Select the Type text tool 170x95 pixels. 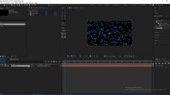(22, 5)
